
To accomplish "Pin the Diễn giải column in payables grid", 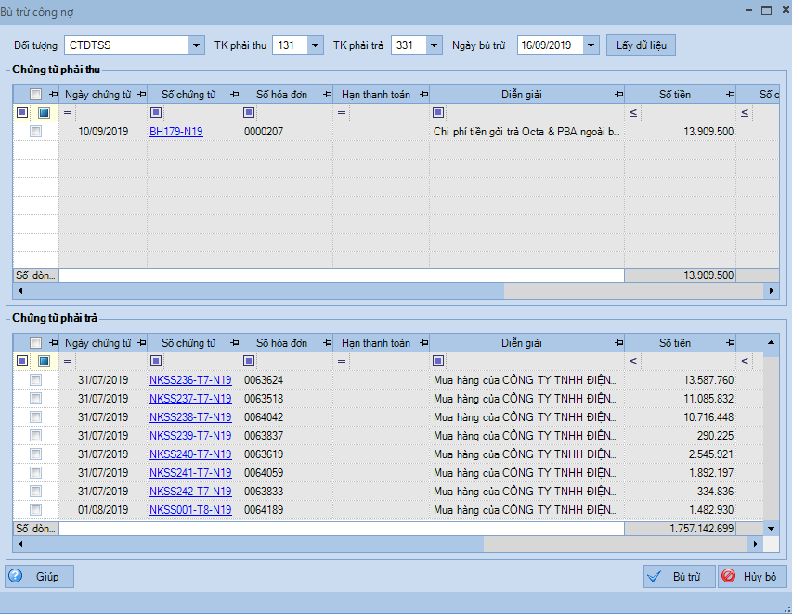I will tap(618, 343).
